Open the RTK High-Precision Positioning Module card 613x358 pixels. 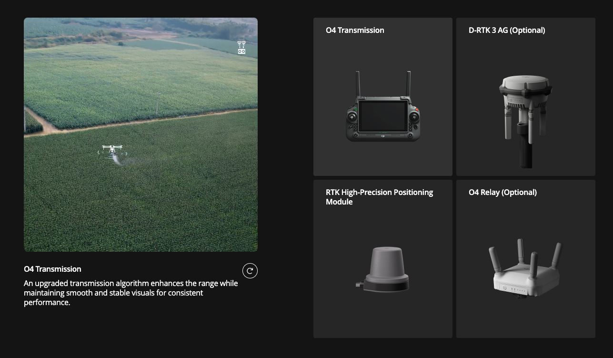[383, 259]
